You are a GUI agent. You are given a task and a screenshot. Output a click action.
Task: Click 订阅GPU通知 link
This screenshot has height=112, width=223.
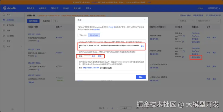pos(185,15)
